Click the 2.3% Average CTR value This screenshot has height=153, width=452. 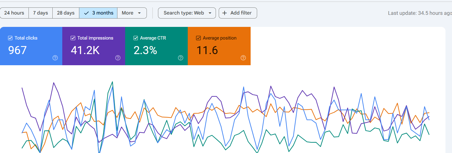pyautogui.click(x=145, y=50)
